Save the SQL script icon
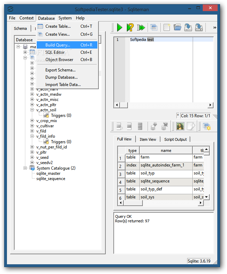The width and height of the screenshot is (227, 274). (188, 28)
